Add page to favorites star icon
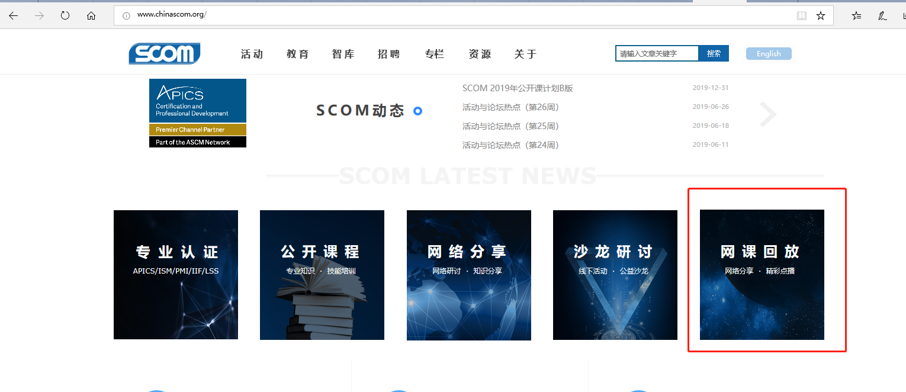Screen dimensions: 906x392 (x=821, y=16)
